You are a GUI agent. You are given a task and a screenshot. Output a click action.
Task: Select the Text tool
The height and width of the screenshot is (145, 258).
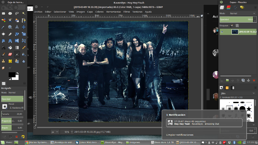[x=3, y=48]
